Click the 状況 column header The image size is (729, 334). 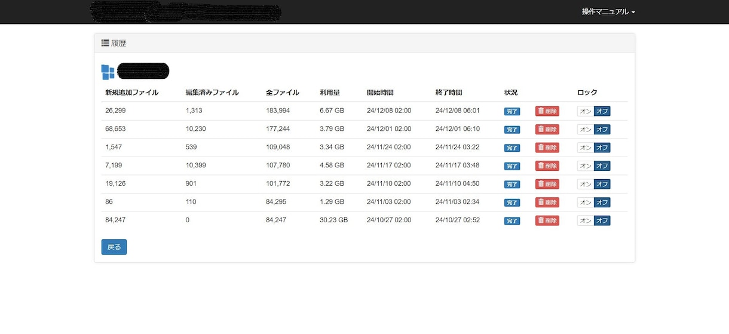(511, 93)
